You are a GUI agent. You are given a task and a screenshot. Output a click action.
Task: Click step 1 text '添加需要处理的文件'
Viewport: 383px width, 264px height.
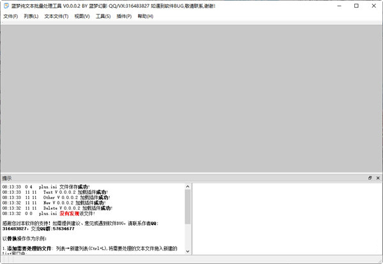29,249
